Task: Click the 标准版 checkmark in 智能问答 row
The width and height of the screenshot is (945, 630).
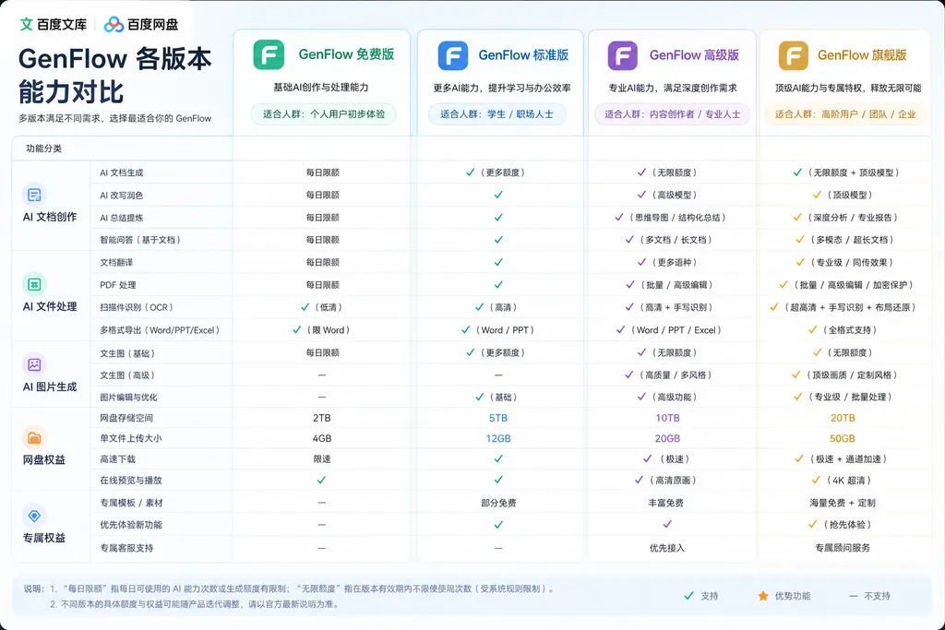Action: (498, 239)
